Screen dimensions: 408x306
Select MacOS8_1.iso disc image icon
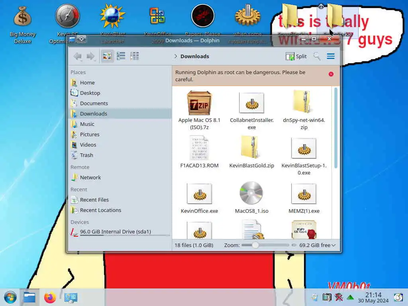(x=251, y=193)
